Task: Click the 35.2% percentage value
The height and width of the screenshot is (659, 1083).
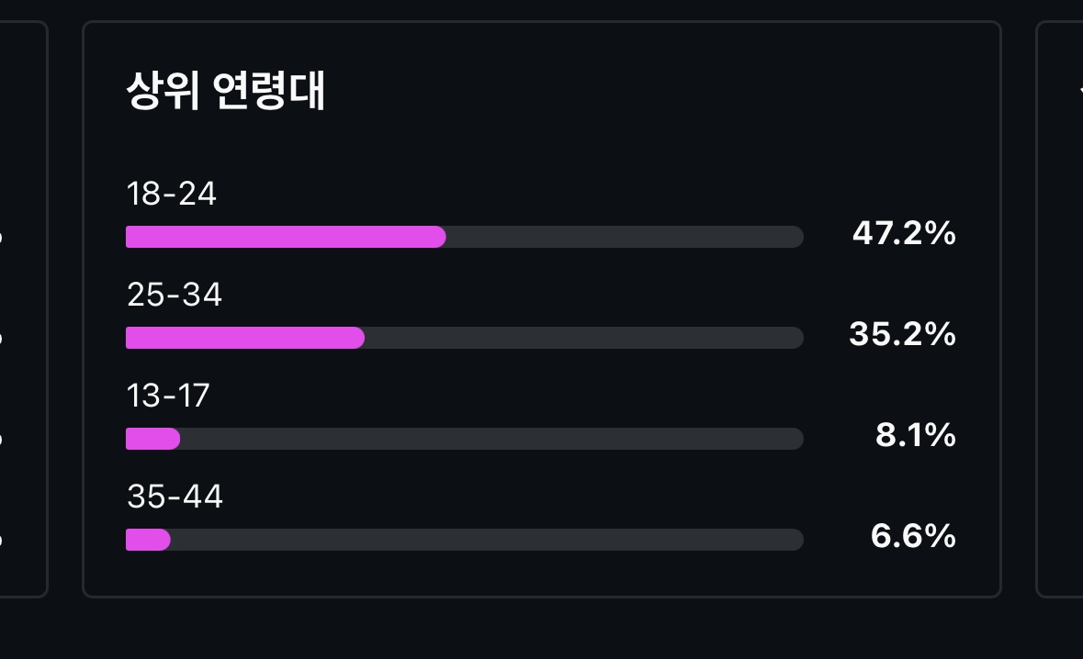Action: click(x=902, y=335)
